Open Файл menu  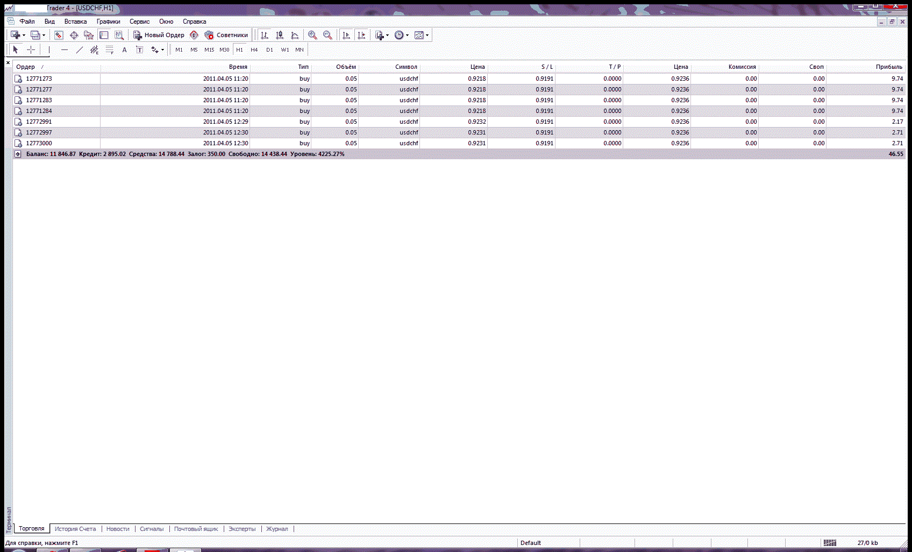coord(27,22)
